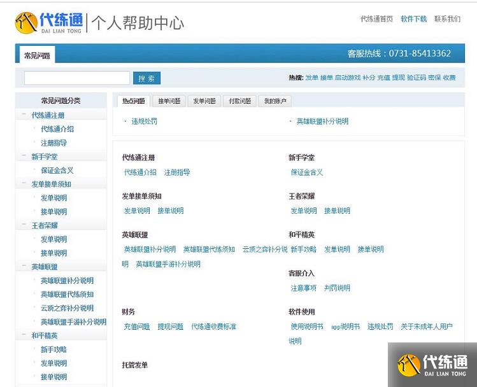Switch to the 接单问题 tab
Image resolution: width=477 pixels, height=387 pixels.
(169, 101)
